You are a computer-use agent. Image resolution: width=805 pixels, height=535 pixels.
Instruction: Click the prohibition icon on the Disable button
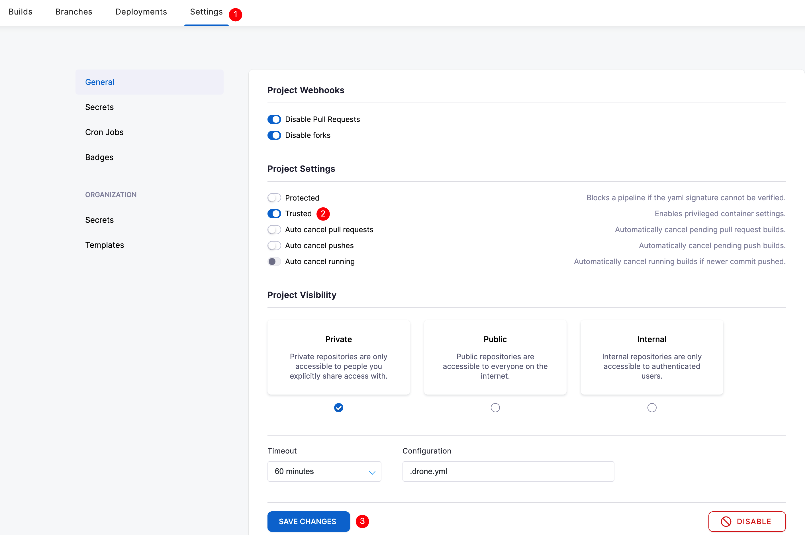pyautogui.click(x=726, y=521)
